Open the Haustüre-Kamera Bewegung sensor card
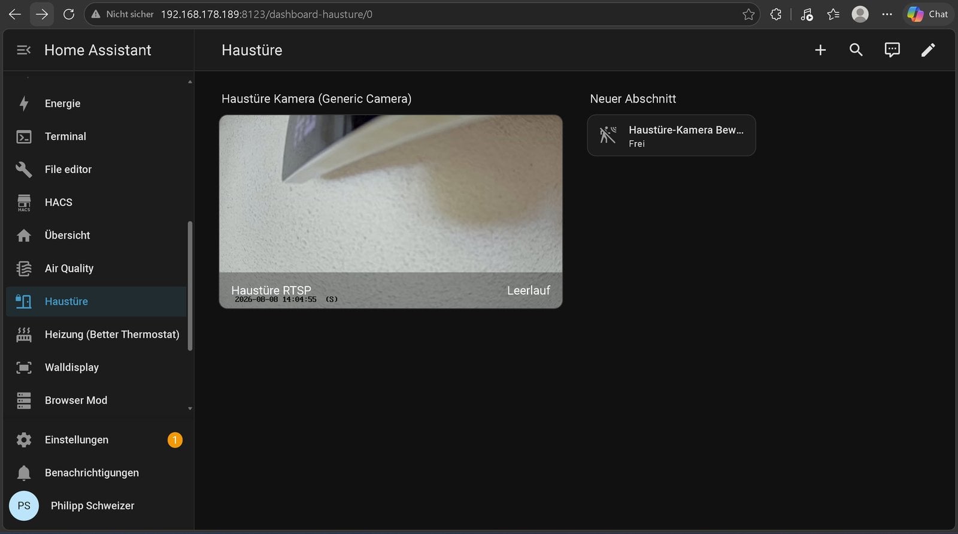Viewport: 958px width, 534px height. pyautogui.click(x=671, y=135)
